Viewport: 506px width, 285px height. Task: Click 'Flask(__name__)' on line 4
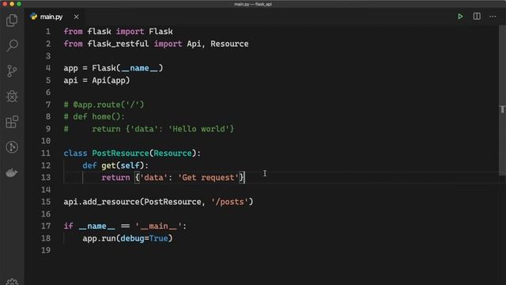tap(127, 68)
